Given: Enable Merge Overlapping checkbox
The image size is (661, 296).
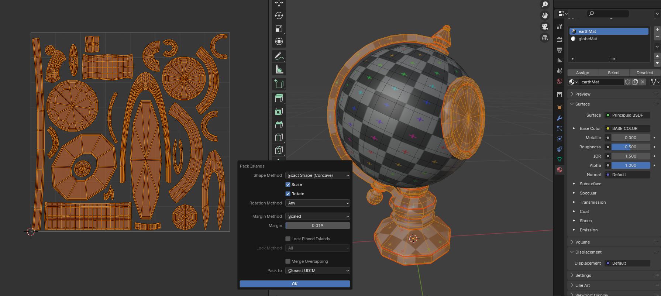Looking at the screenshot, I should (x=288, y=261).
